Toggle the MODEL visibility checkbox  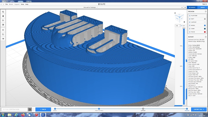[190, 25]
